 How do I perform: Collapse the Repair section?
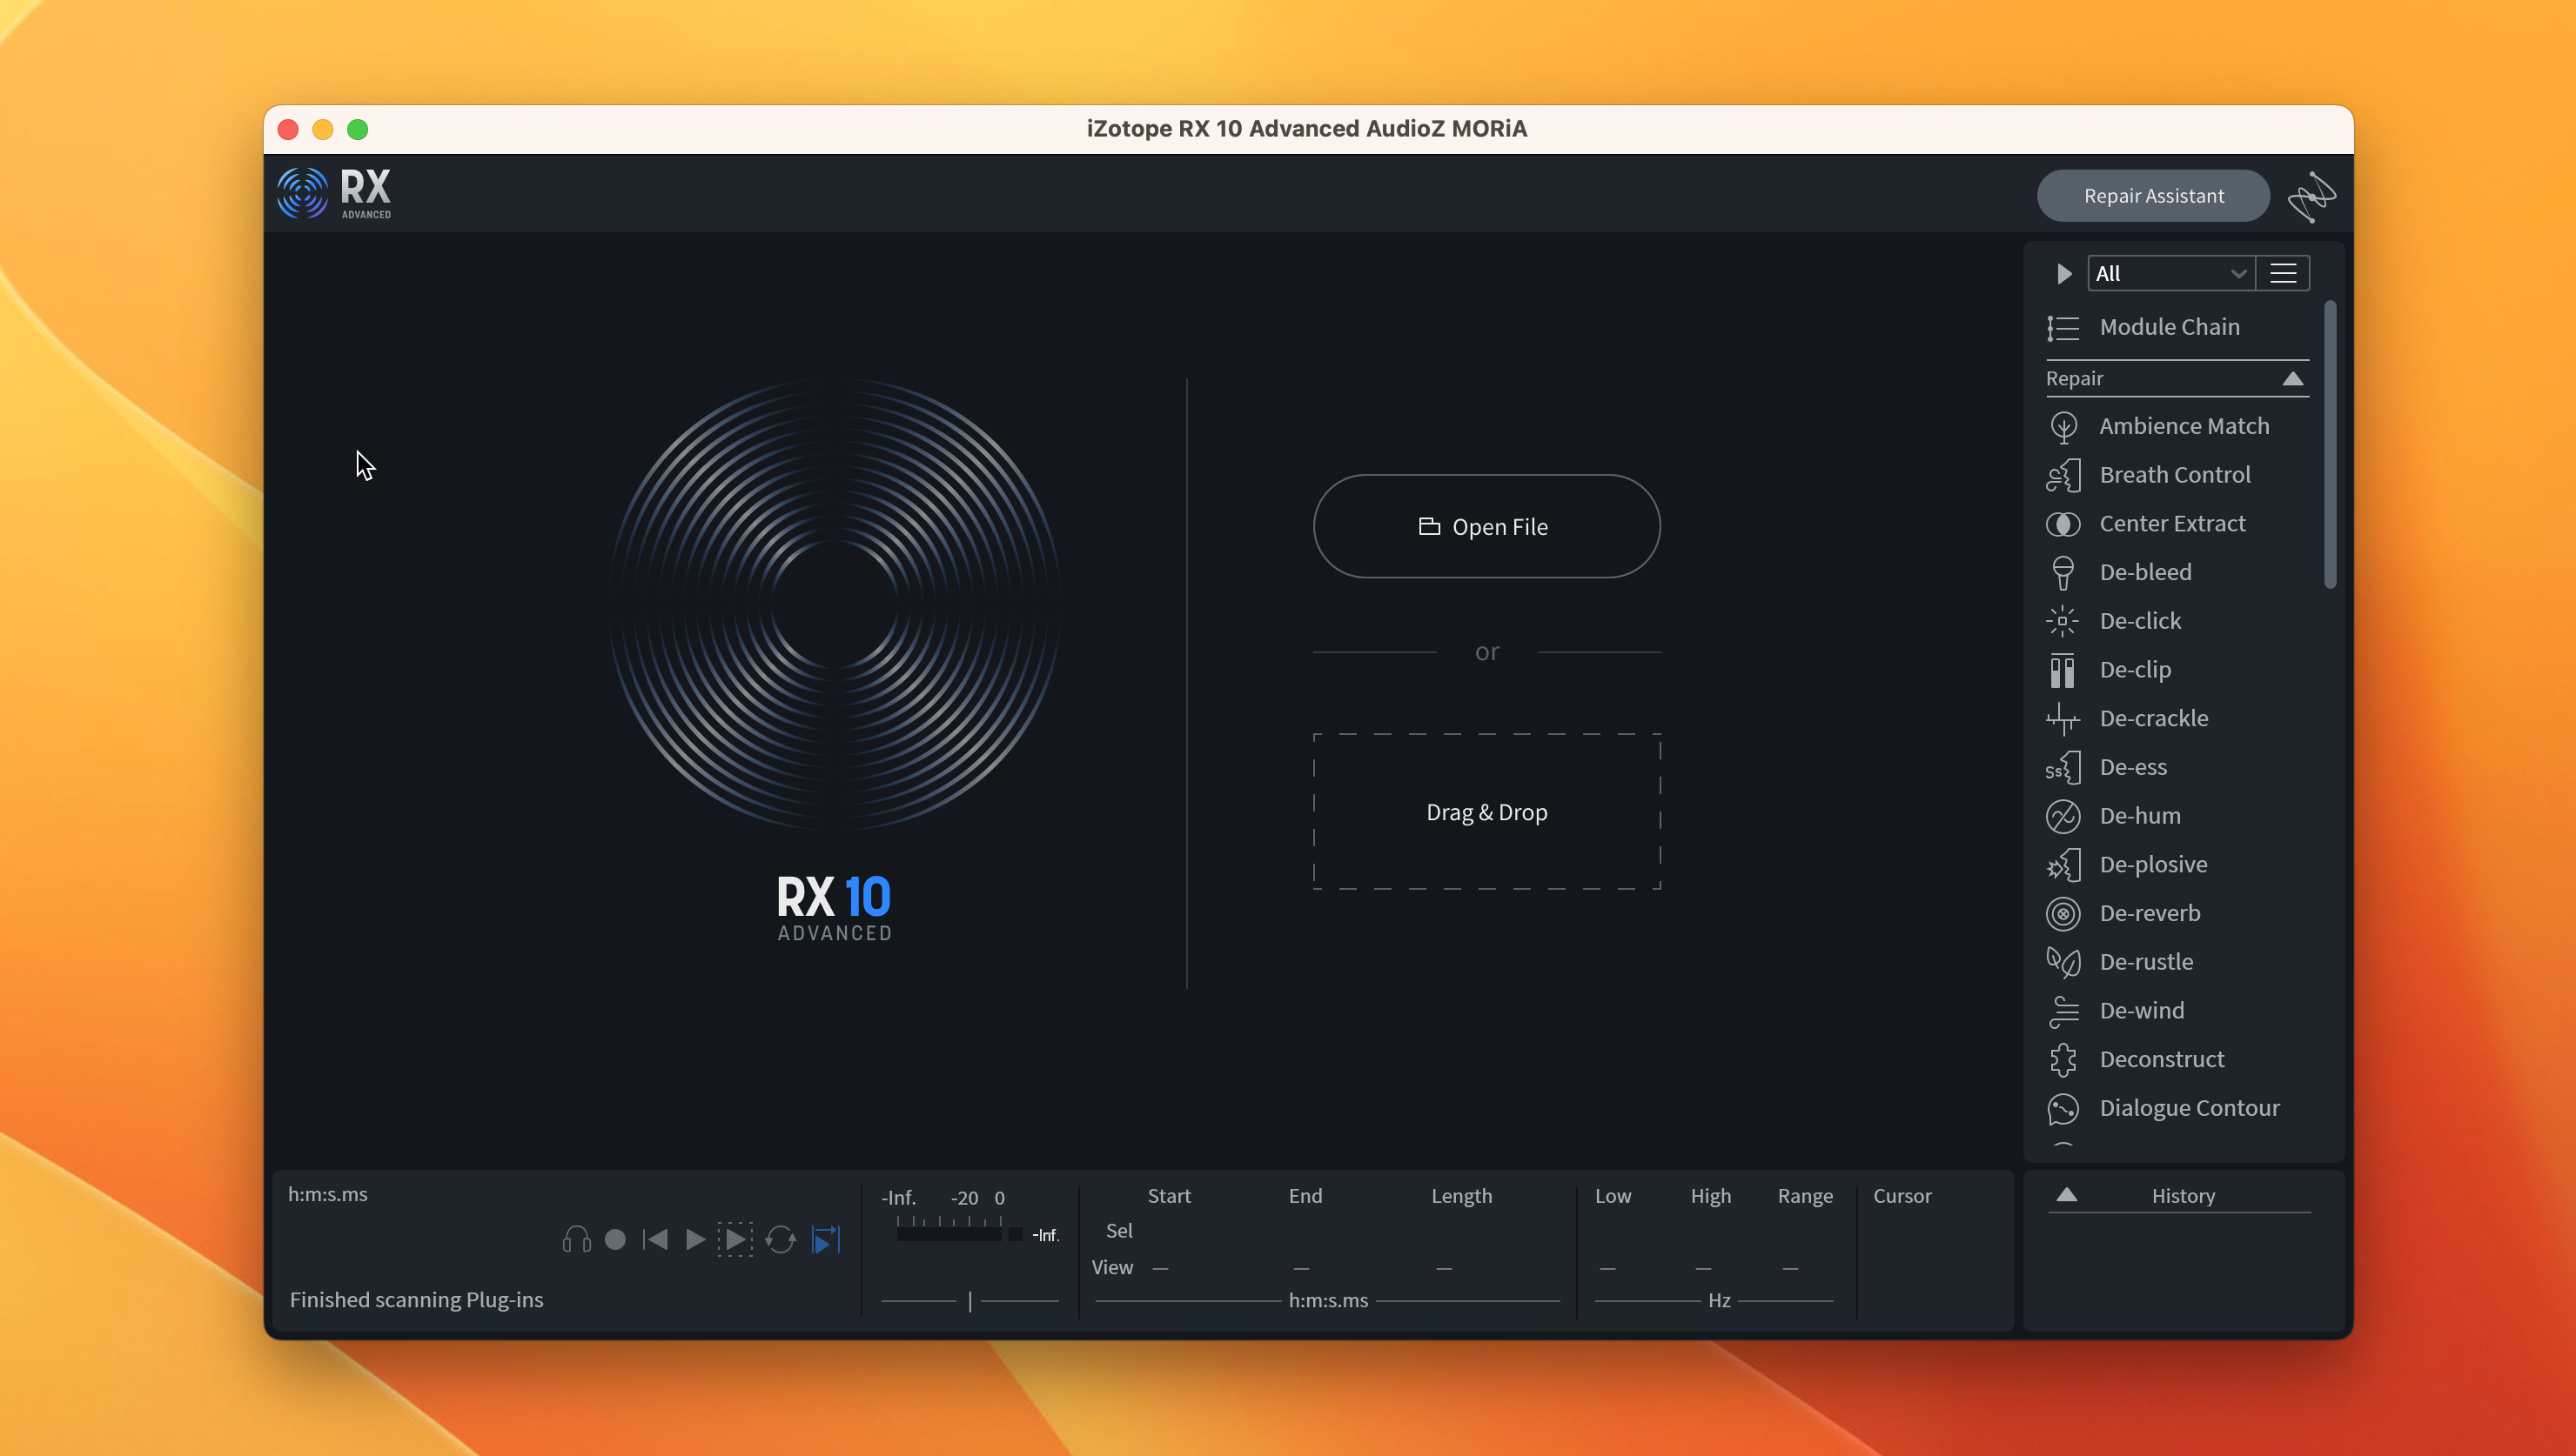coord(2292,379)
